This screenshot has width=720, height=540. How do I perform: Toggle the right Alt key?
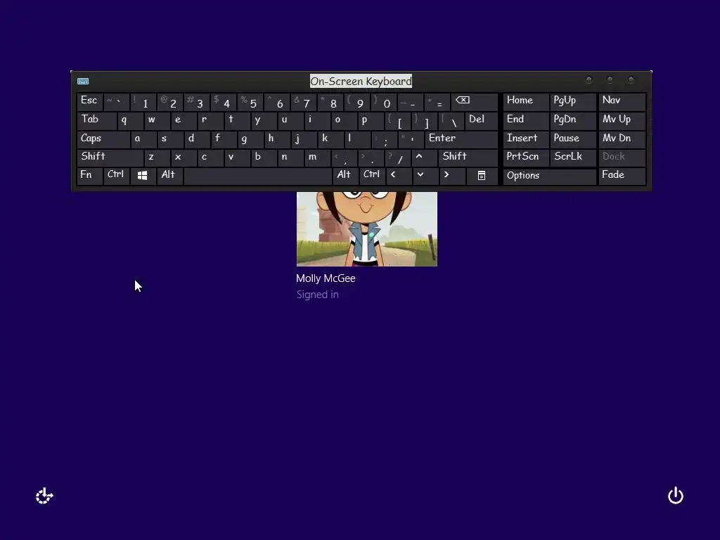pyautogui.click(x=345, y=175)
